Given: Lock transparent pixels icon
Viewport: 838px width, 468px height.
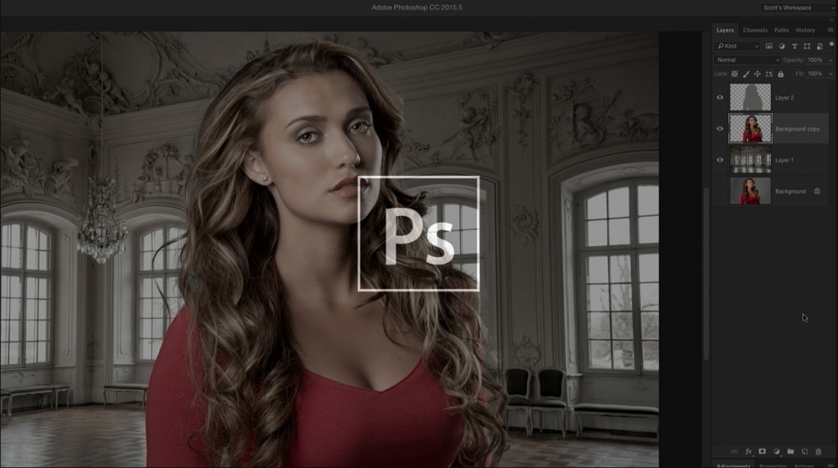Looking at the screenshot, I should pos(735,74).
